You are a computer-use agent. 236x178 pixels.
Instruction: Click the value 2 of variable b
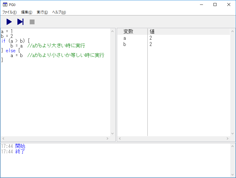click(x=151, y=44)
